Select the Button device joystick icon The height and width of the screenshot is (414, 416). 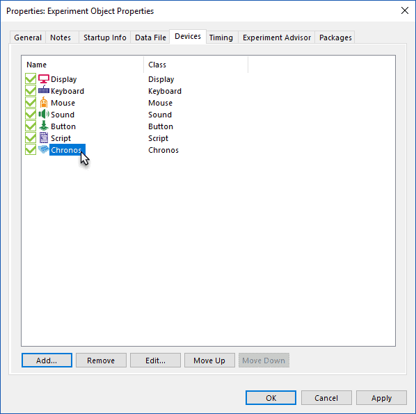pyautogui.click(x=44, y=126)
